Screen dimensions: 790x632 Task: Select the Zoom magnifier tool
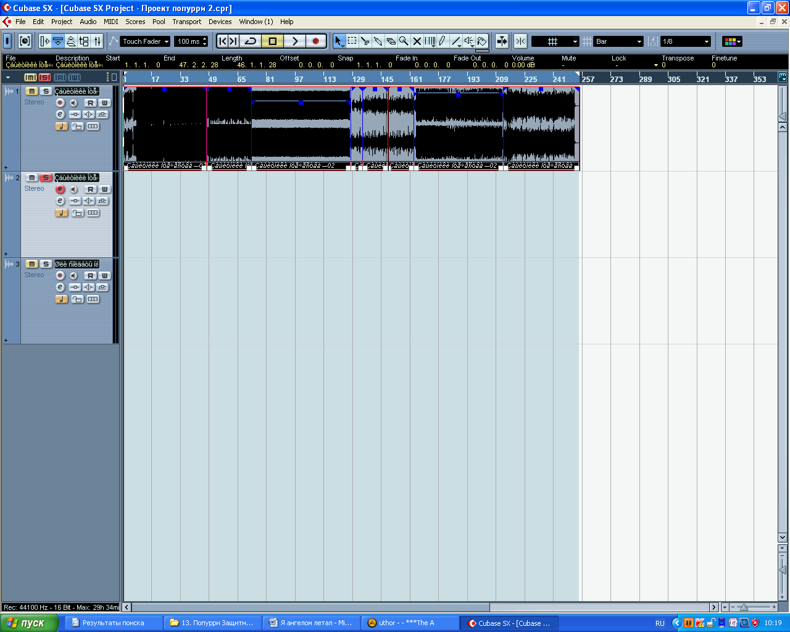(404, 41)
